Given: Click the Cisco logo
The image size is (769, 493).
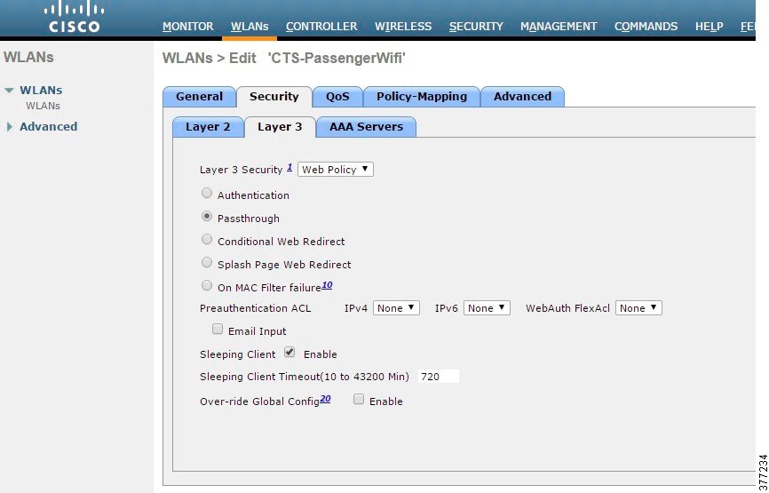Looking at the screenshot, I should tap(75, 18).
